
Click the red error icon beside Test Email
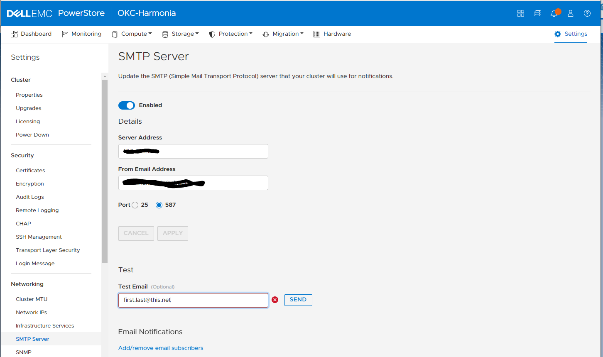point(275,300)
